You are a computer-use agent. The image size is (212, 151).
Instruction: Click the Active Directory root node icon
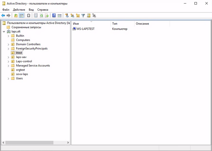(x=4, y=23)
